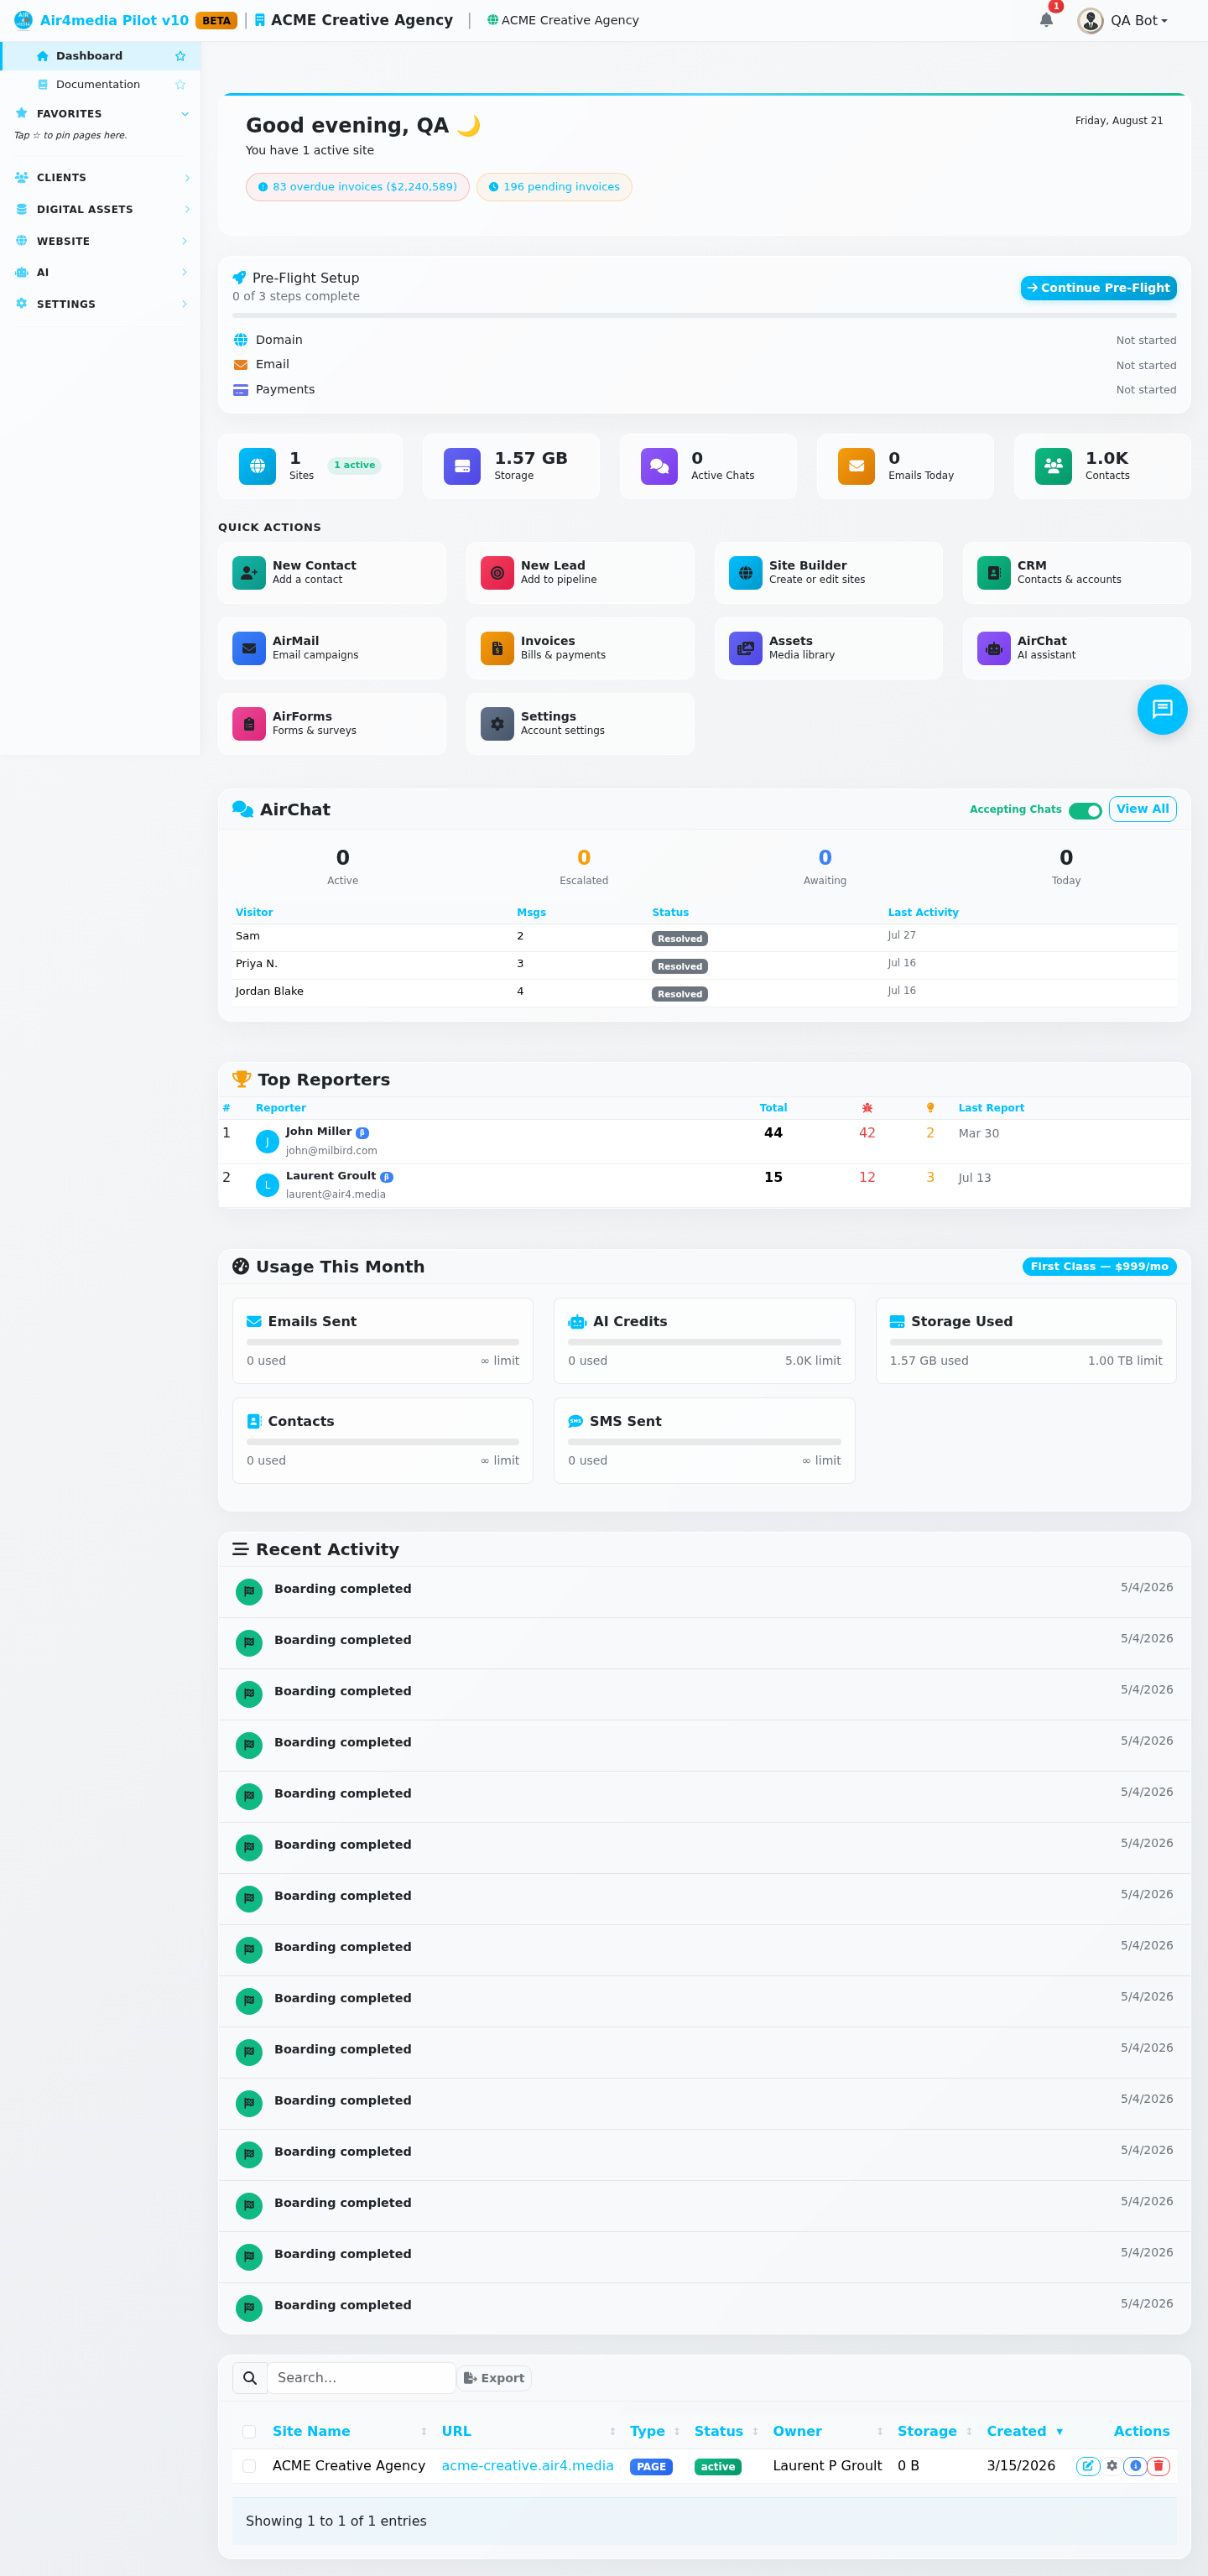Sort the table by Site Name
The image size is (1208, 2576).
point(349,2431)
